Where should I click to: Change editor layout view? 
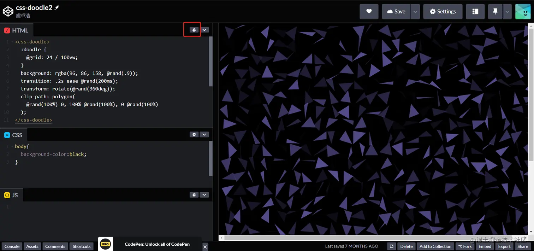click(475, 11)
